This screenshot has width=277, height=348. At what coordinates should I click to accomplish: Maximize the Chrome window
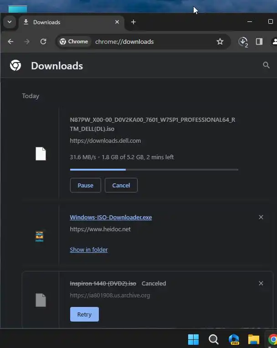point(270,21)
